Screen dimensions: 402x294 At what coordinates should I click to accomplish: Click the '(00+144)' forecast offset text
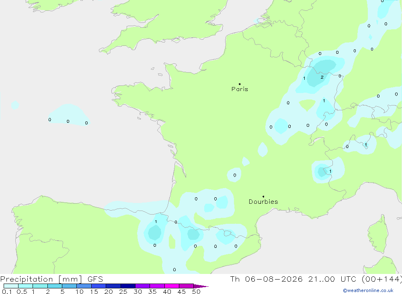381,279
